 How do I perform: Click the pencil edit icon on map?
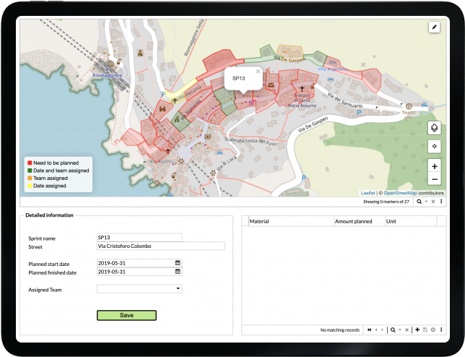click(x=434, y=27)
